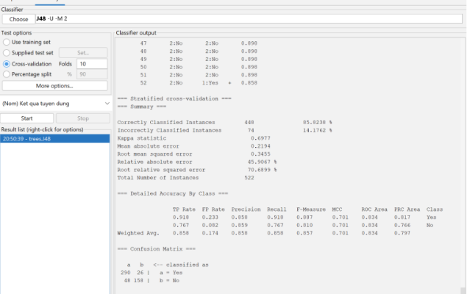Open More options... dialog
This screenshot has width=467, height=294.
coord(54,86)
